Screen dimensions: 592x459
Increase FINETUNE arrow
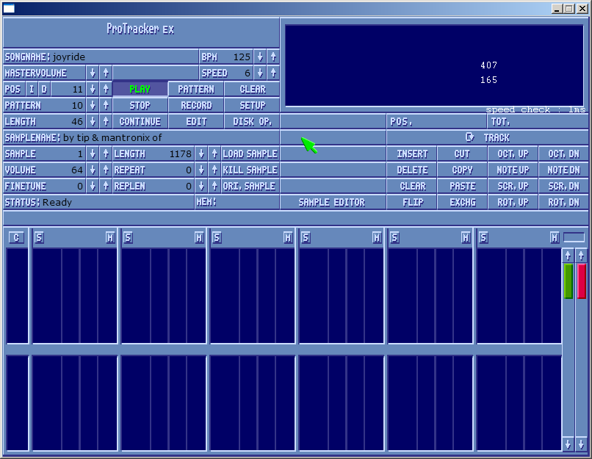pos(106,186)
